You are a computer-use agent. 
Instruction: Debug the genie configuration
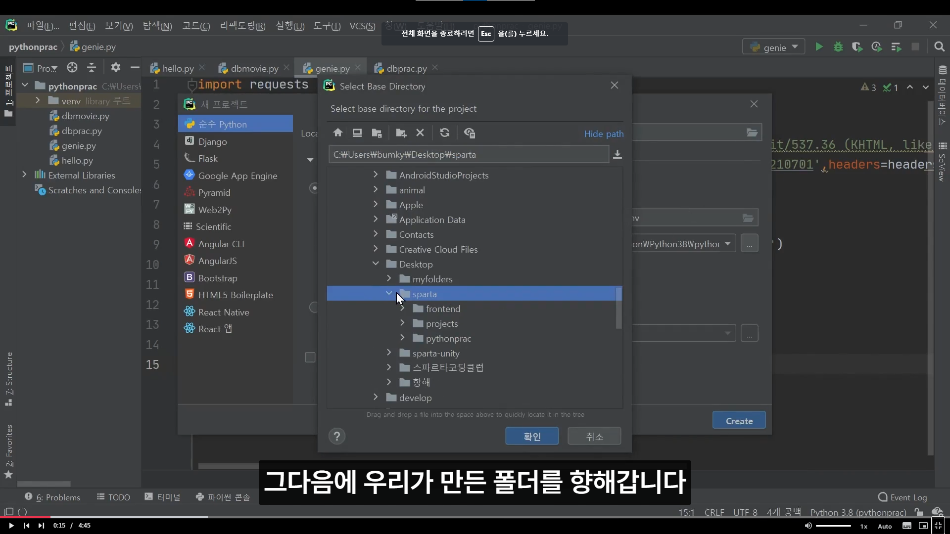tap(838, 47)
